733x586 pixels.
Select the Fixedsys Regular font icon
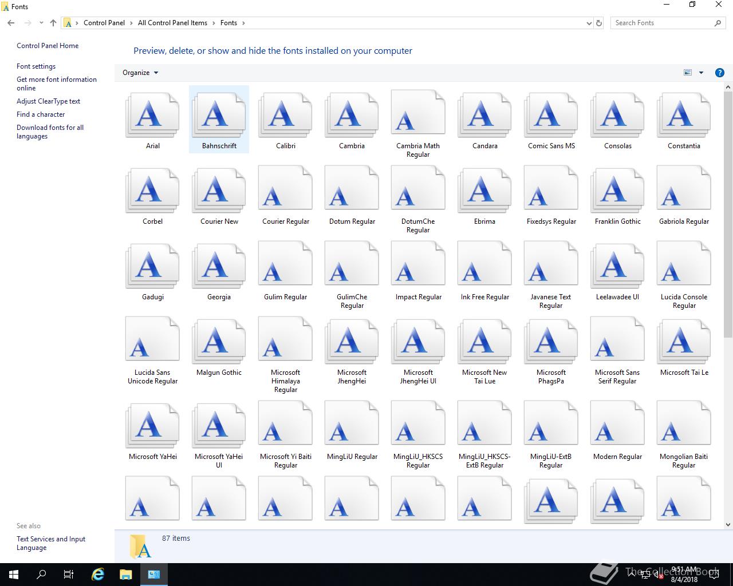coord(551,188)
